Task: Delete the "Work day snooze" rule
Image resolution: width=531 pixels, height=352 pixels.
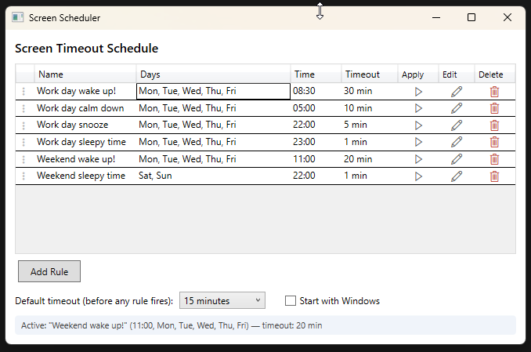Action: click(x=494, y=125)
